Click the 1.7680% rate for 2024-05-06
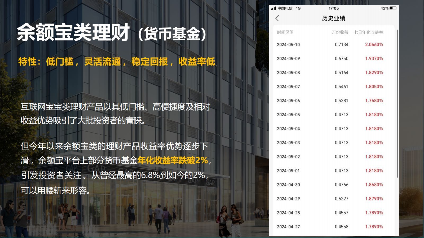Viewport: 424px width, 238px height. 374,101
